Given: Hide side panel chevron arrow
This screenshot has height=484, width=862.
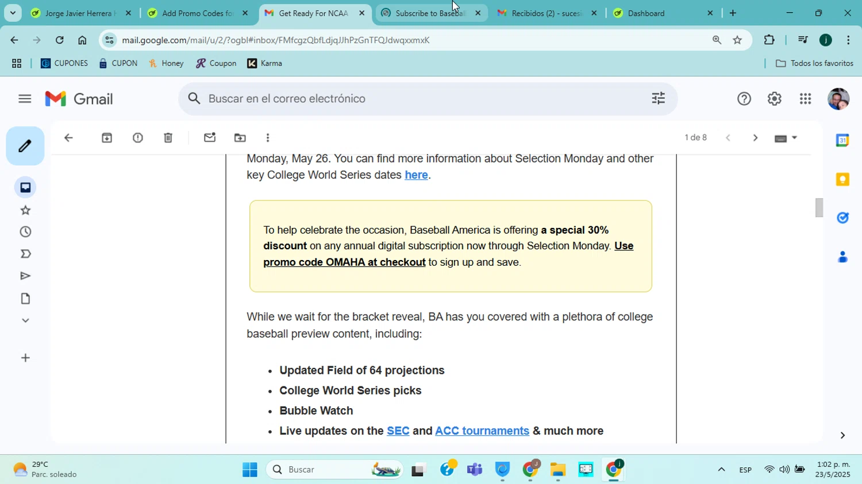Looking at the screenshot, I should coord(842,436).
